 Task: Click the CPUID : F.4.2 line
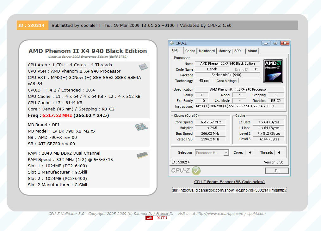coord(61,90)
